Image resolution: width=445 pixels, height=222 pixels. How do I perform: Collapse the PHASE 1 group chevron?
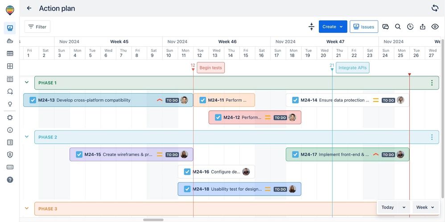coord(27,82)
